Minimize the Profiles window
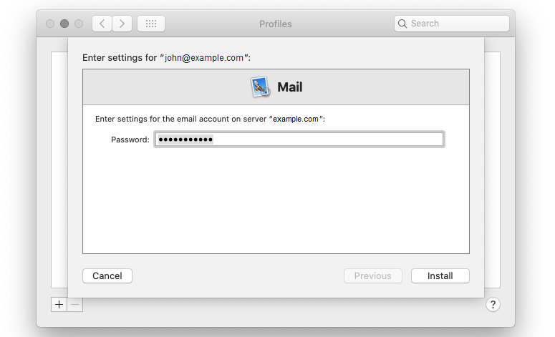555x337 pixels. (64, 24)
